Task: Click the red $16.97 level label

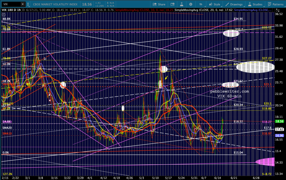Action: 267,134
